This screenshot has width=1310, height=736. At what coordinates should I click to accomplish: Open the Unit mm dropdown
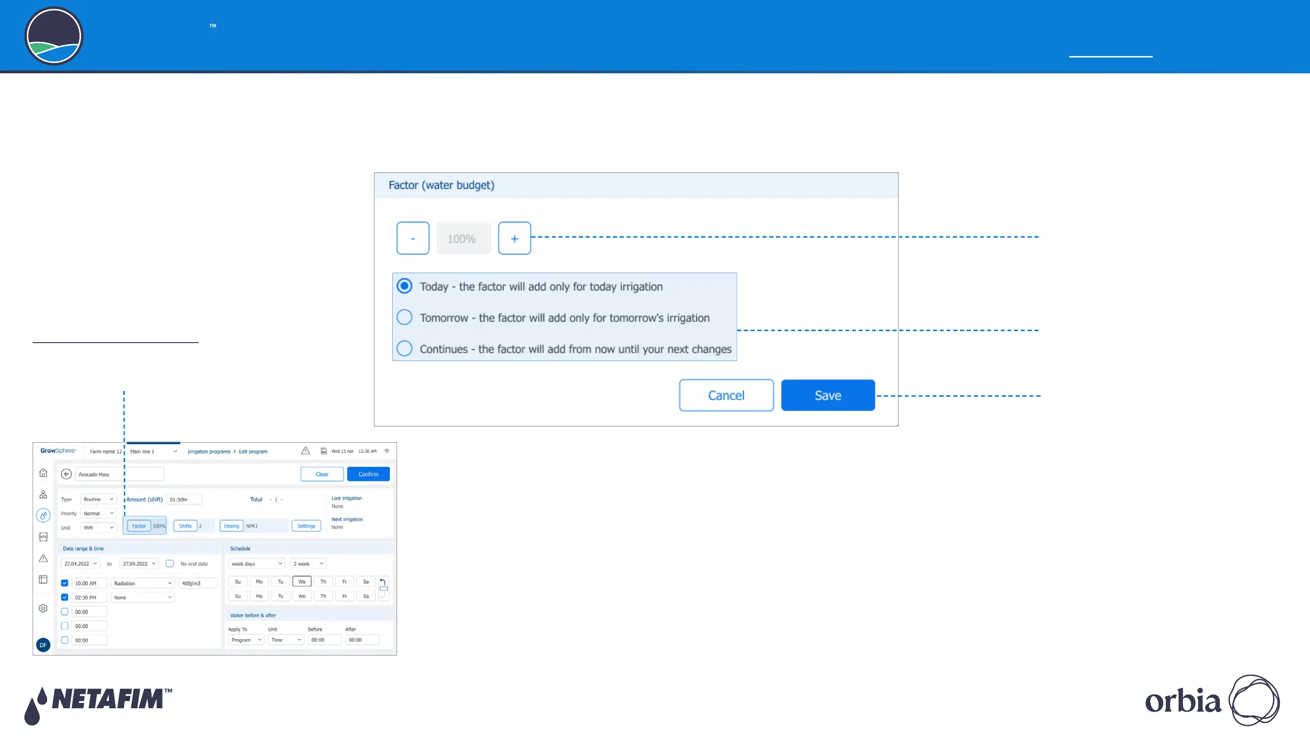pyautogui.click(x=99, y=528)
